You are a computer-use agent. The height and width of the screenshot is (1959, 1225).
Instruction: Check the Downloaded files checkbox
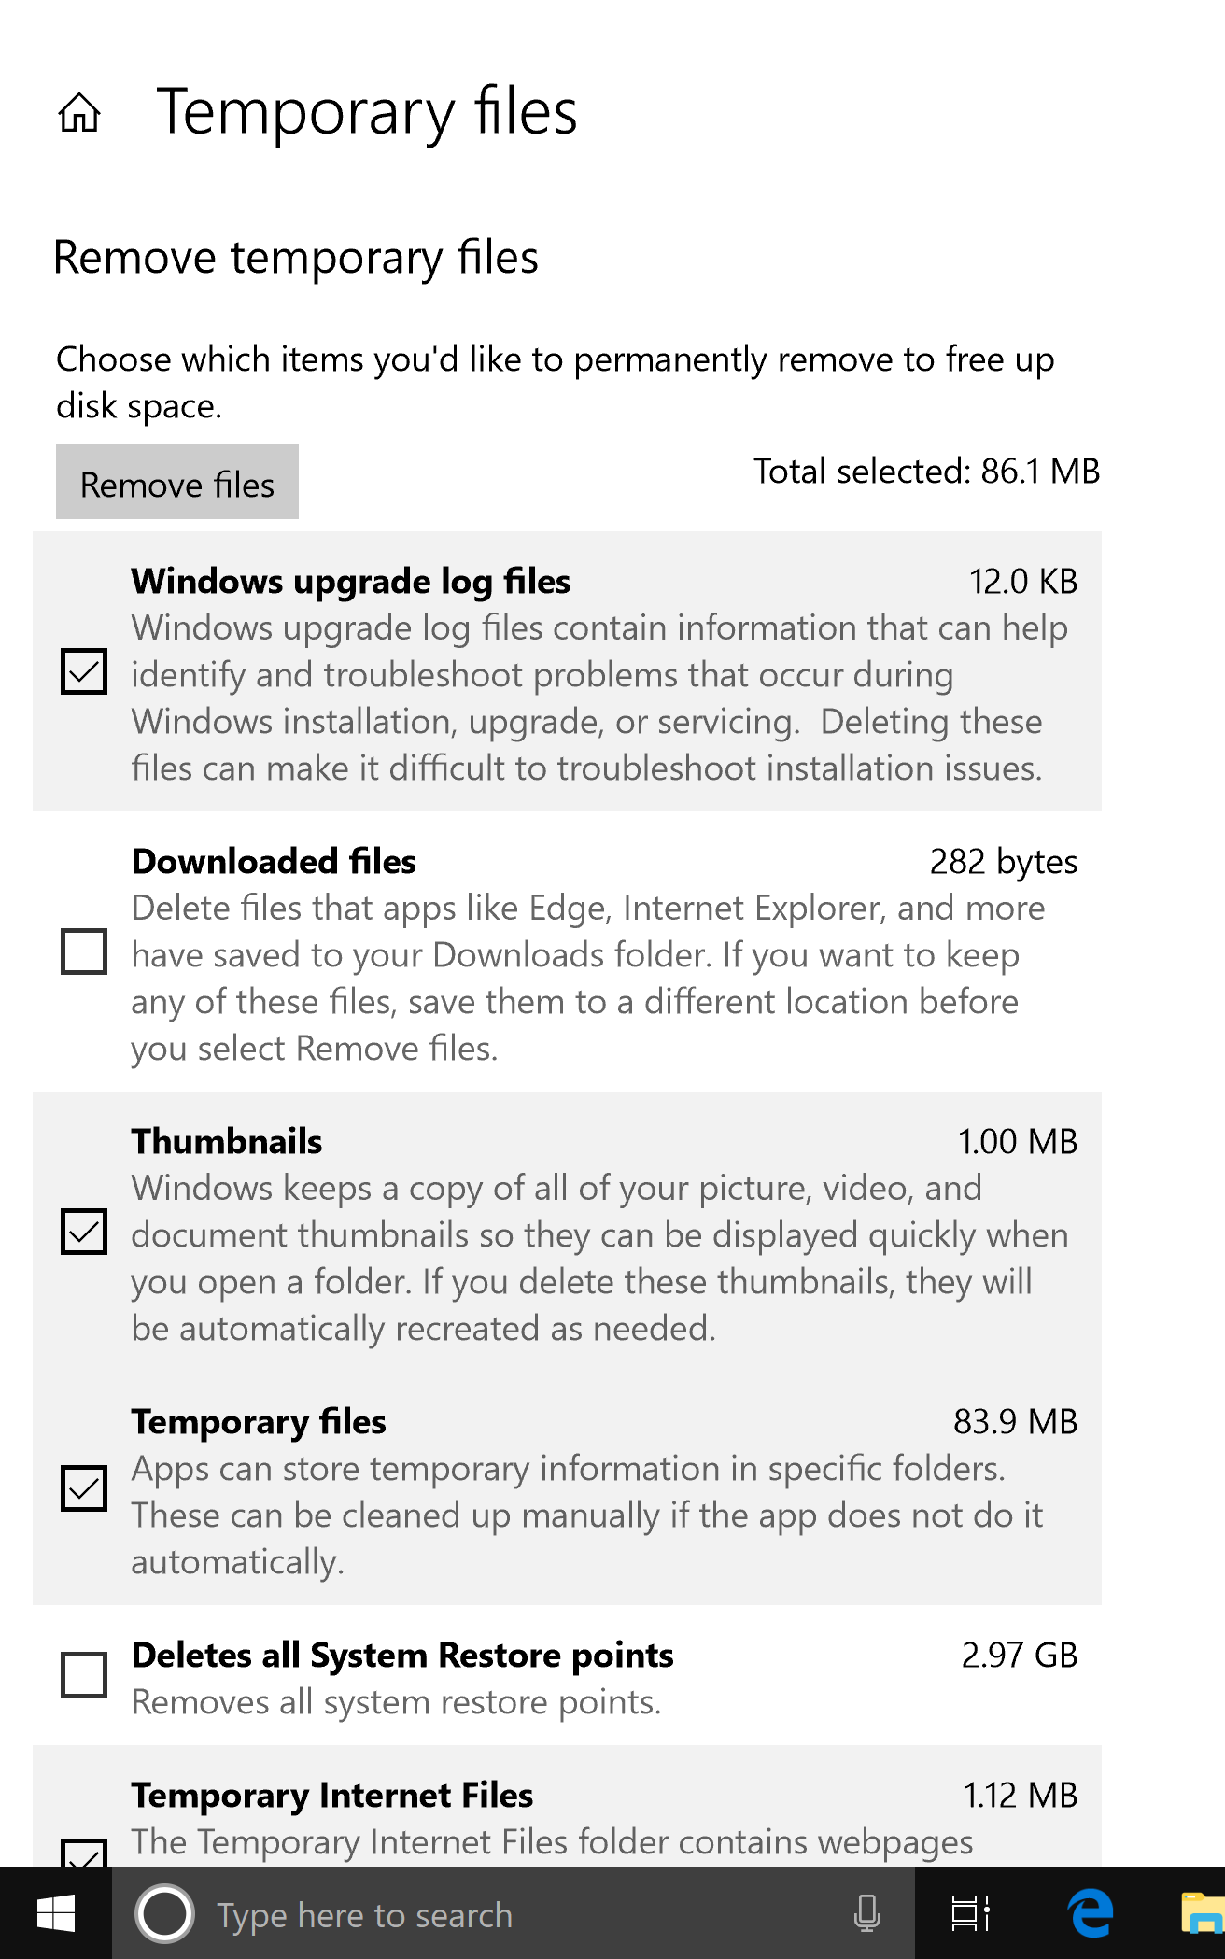84,951
